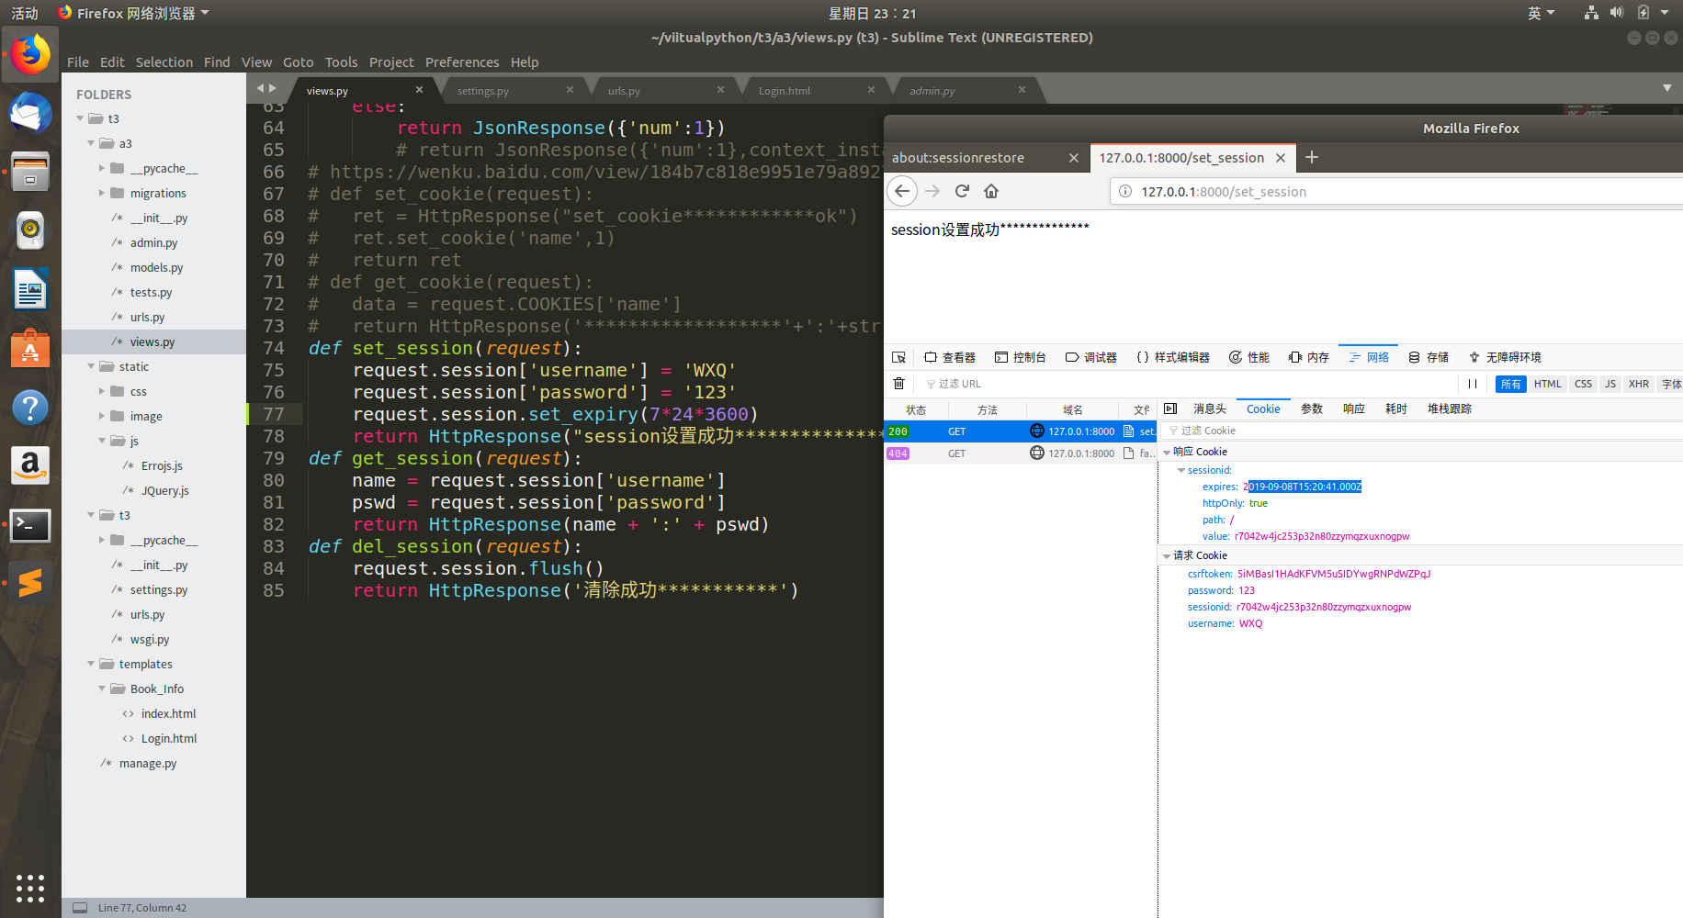Show site information for 127.0.0.1
The width and height of the screenshot is (1683, 918).
click(1125, 191)
